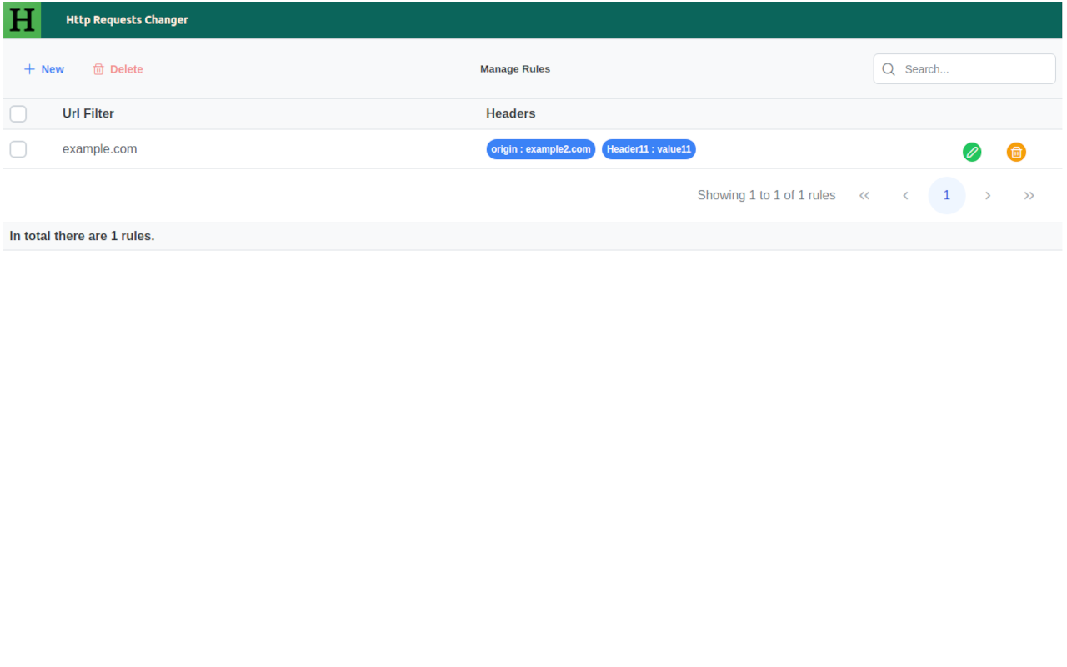The image size is (1067, 667).
Task: Check the example.com row checkbox
Action: pos(18,149)
